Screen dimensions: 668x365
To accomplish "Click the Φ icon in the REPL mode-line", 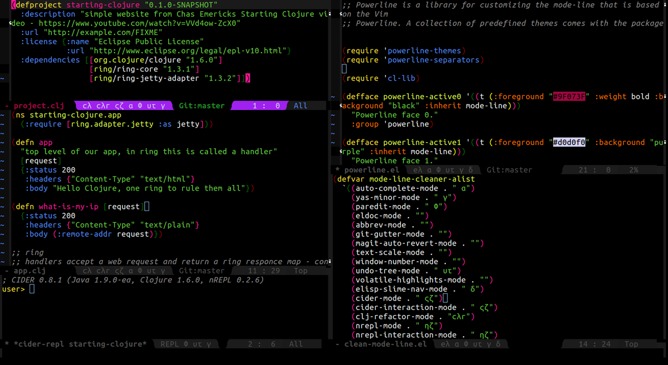I will [x=186, y=343].
